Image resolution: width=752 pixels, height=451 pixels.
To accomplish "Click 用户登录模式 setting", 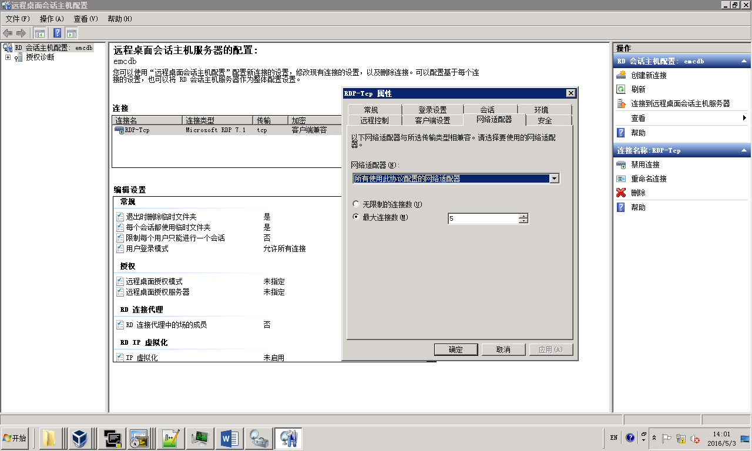I will pyautogui.click(x=147, y=248).
